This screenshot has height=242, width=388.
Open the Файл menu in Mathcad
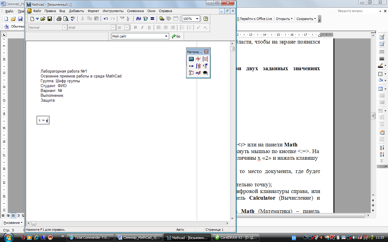pos(37,11)
